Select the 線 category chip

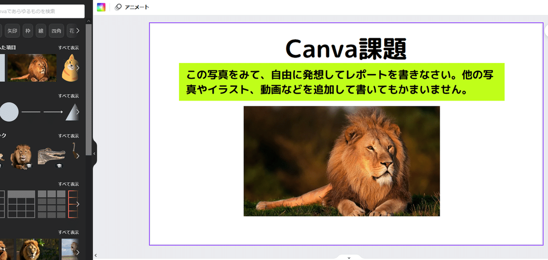click(42, 31)
